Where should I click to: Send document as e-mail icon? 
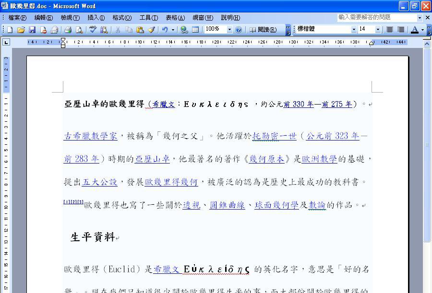point(54,29)
